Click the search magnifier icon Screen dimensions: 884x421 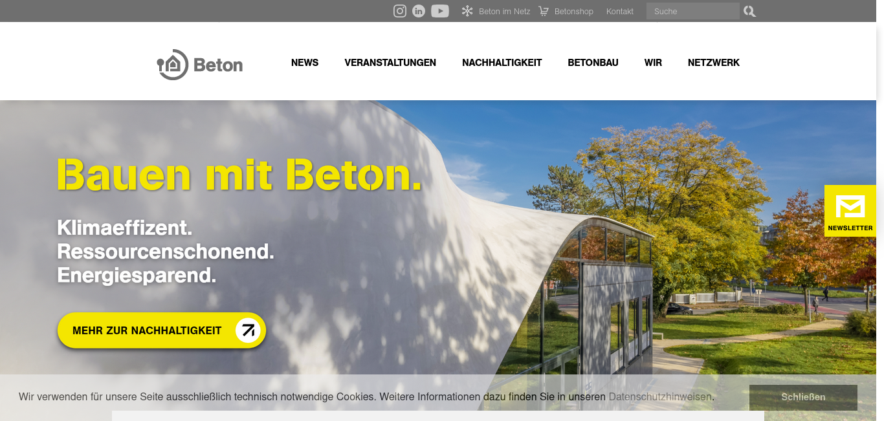click(x=749, y=11)
